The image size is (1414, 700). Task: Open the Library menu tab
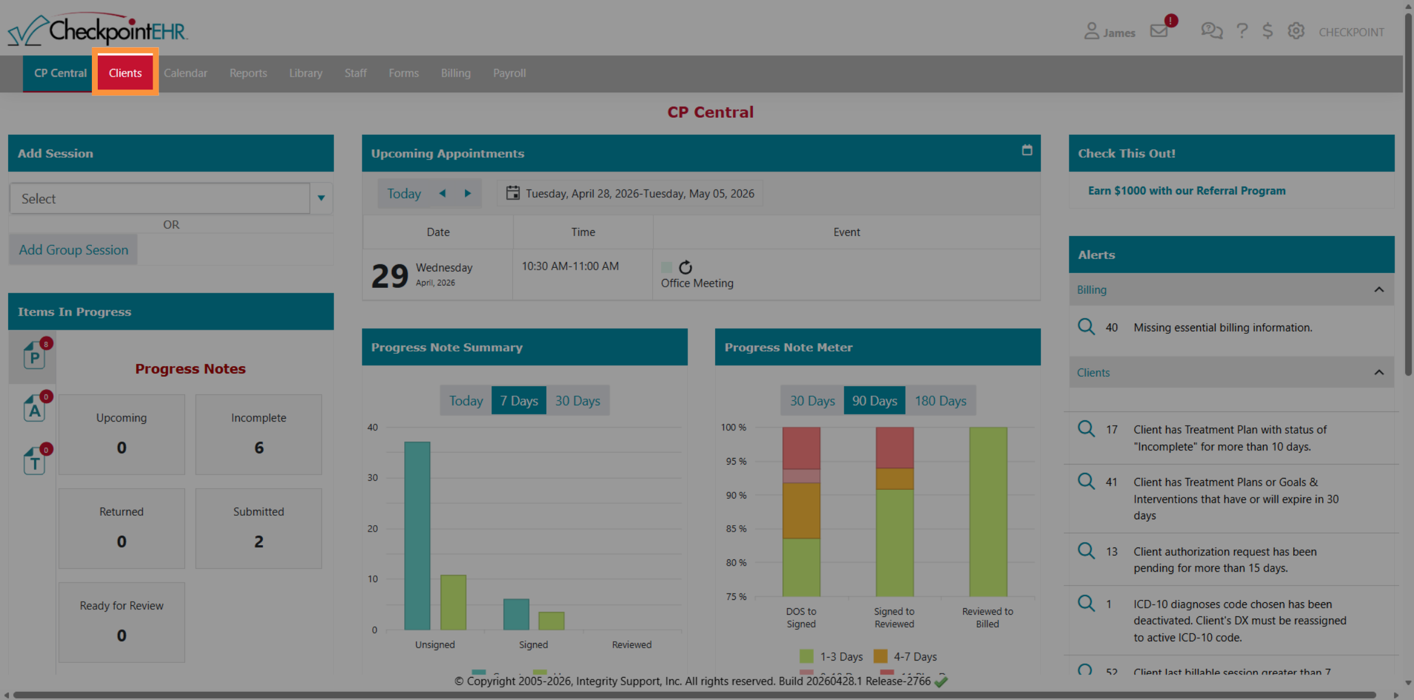tap(306, 73)
